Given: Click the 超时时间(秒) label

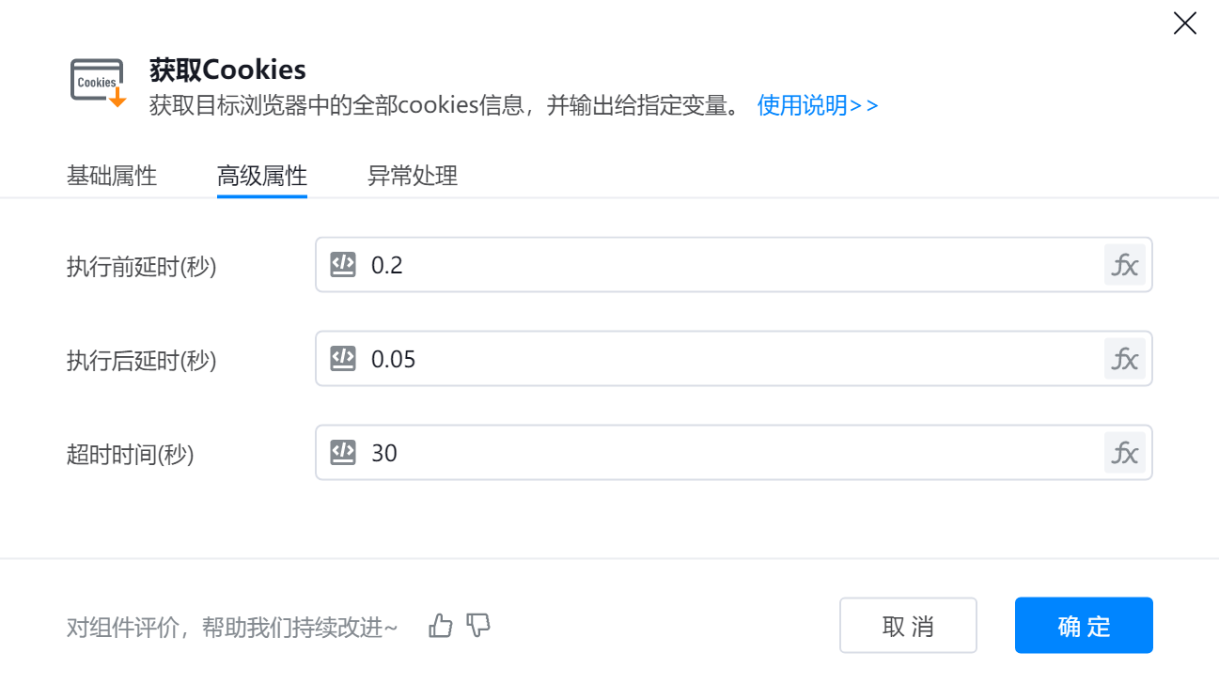Looking at the screenshot, I should click(x=131, y=455).
